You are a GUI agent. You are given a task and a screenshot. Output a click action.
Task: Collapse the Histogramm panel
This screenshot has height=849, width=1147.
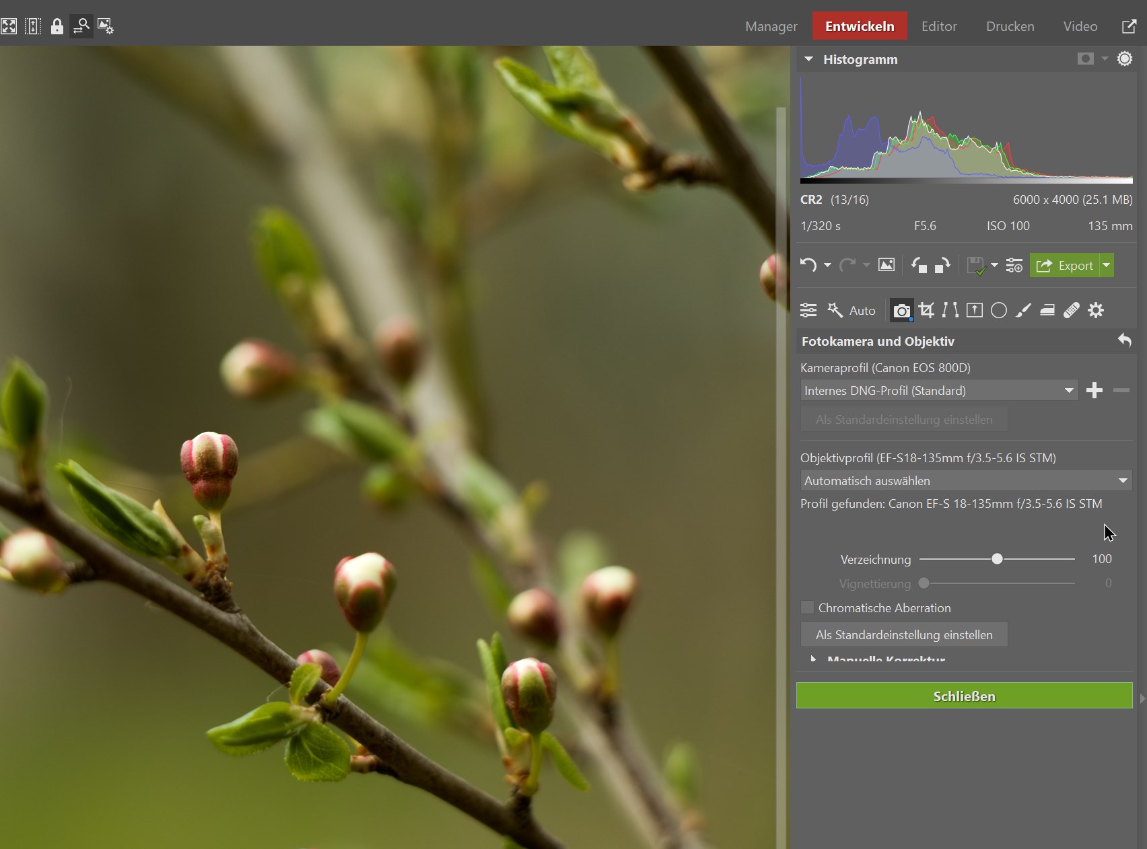(x=809, y=59)
